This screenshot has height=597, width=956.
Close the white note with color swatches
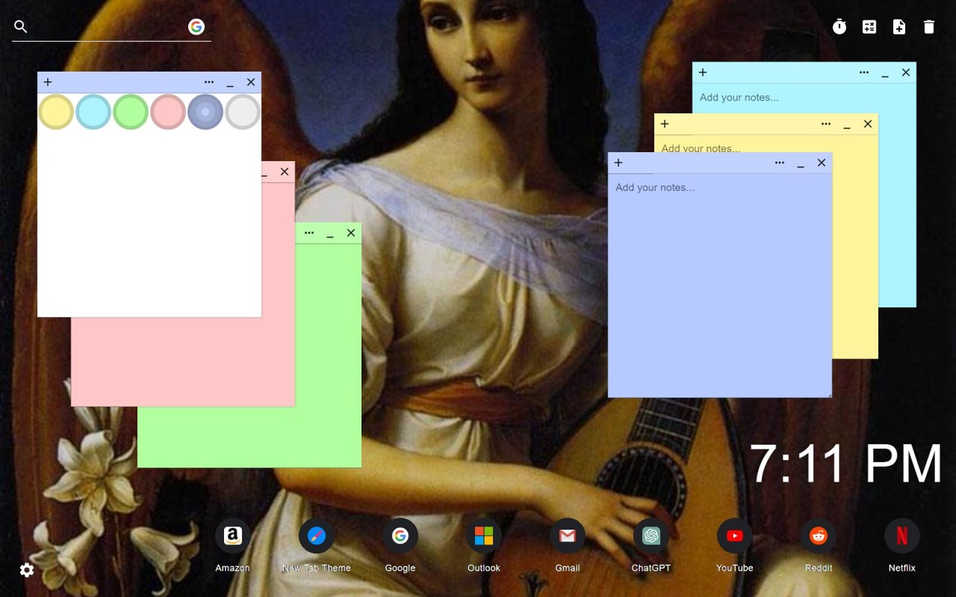point(251,82)
